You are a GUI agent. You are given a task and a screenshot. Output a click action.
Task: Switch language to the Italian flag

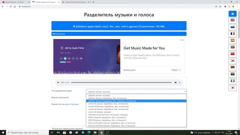tap(232, 81)
